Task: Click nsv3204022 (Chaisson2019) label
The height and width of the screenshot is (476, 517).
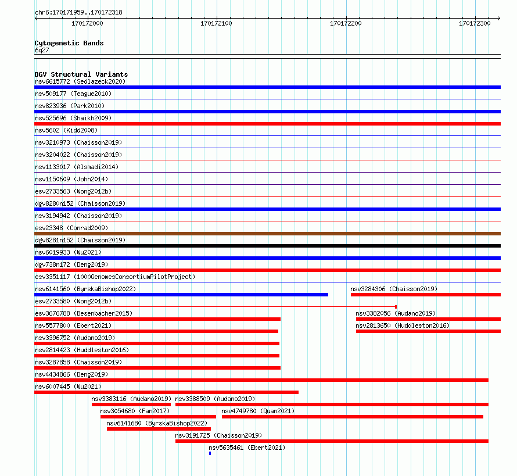Action: point(78,155)
